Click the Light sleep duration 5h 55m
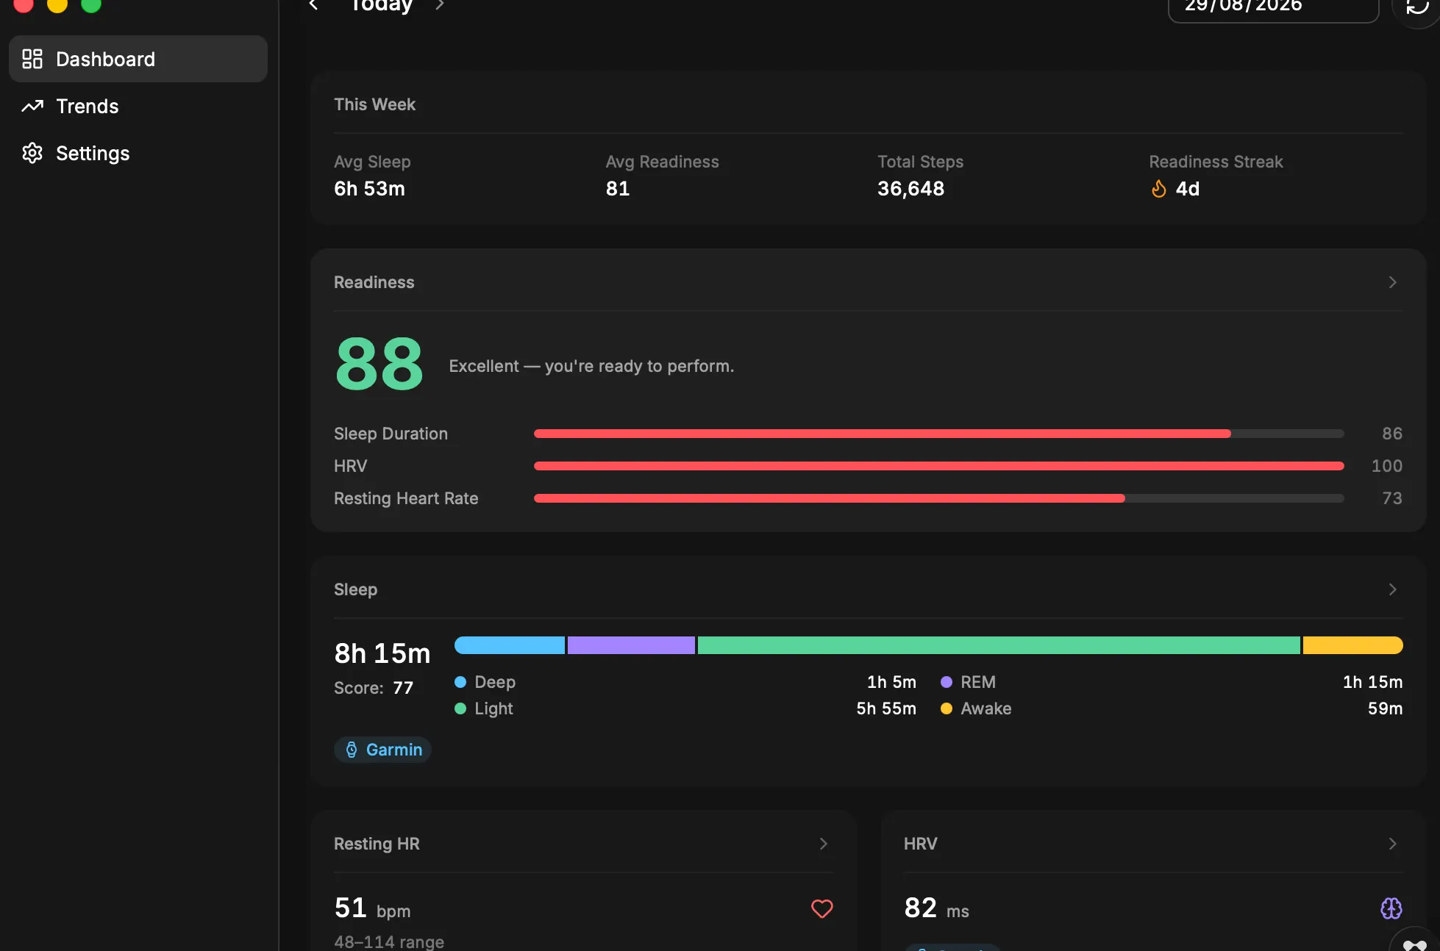 886,708
